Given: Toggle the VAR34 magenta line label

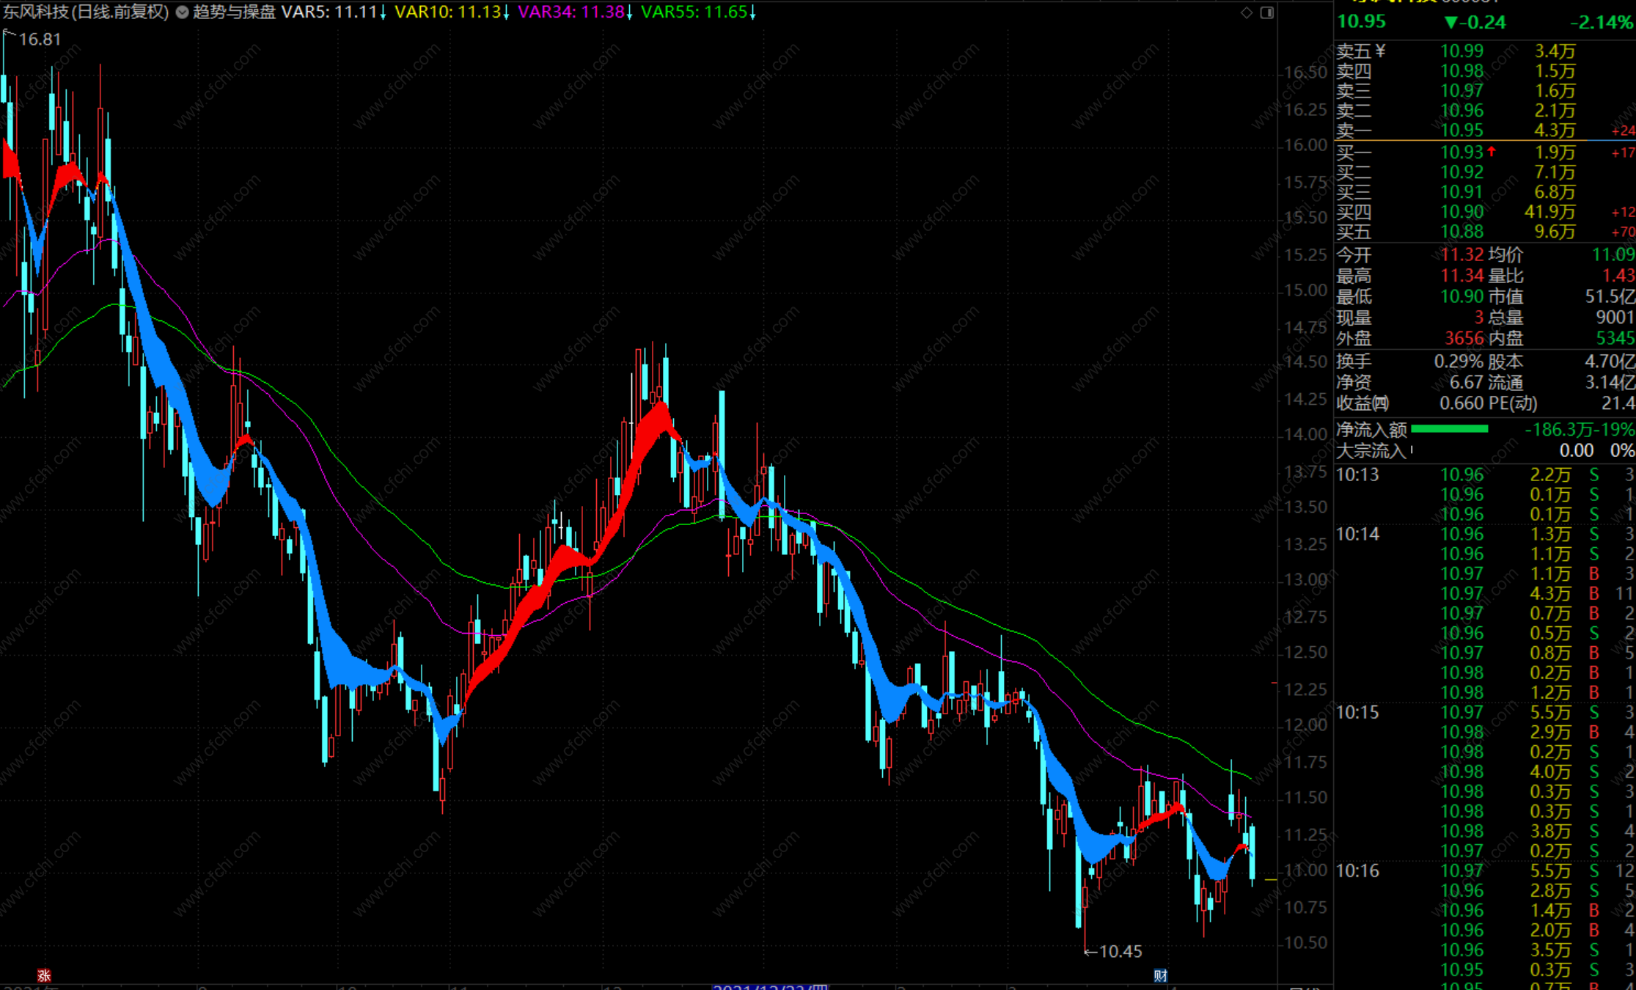Looking at the screenshot, I should pos(571,12).
